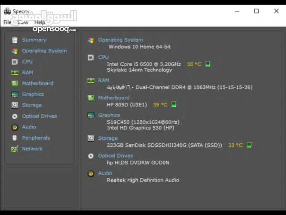Click the Storage drive icon in sidebar
286x215 pixels.
(x=15, y=105)
